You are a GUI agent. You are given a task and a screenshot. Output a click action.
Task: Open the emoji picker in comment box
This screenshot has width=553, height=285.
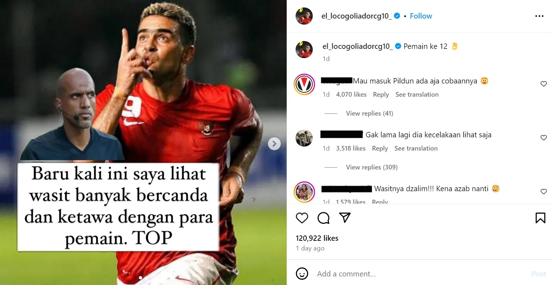tap(302, 274)
